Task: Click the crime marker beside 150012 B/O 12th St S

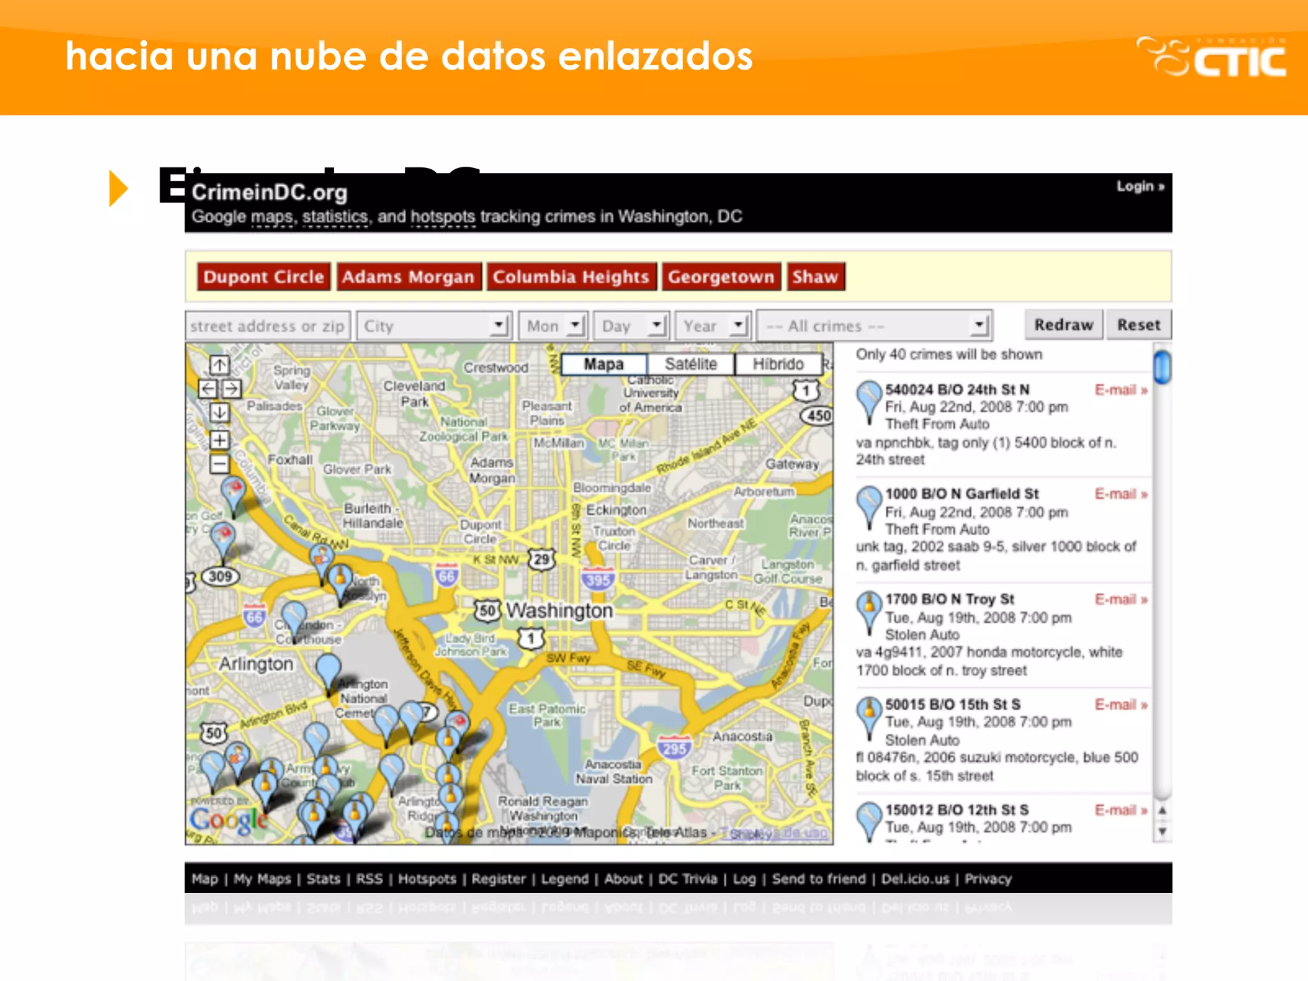Action: (x=869, y=822)
